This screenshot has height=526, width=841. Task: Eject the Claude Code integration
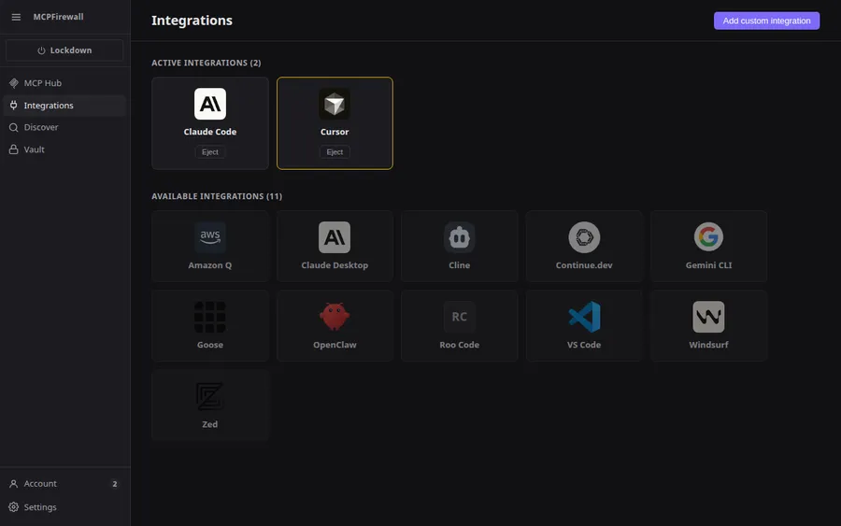tap(210, 152)
